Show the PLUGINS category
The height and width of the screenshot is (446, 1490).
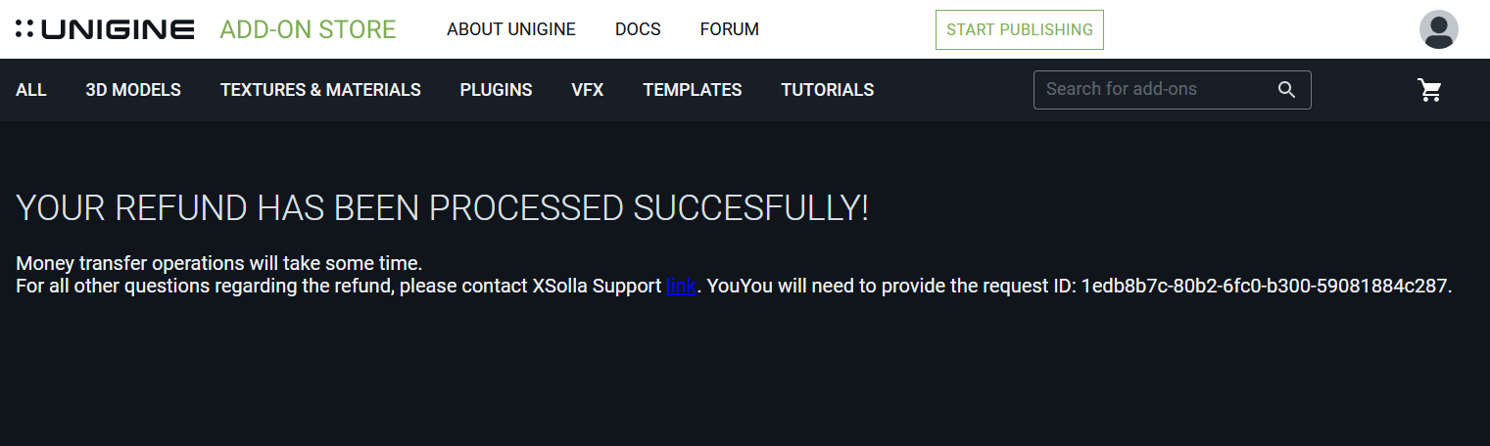pyautogui.click(x=496, y=90)
